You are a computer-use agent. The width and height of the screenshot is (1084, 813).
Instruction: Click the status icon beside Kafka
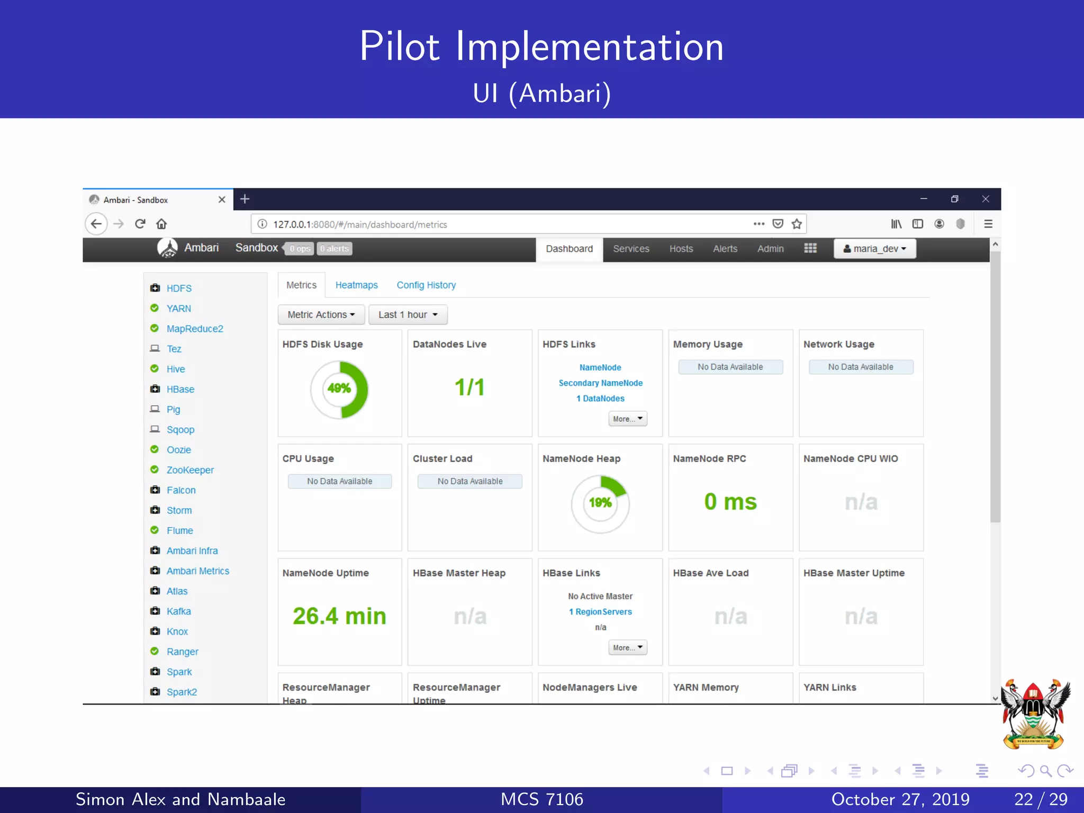tap(155, 611)
